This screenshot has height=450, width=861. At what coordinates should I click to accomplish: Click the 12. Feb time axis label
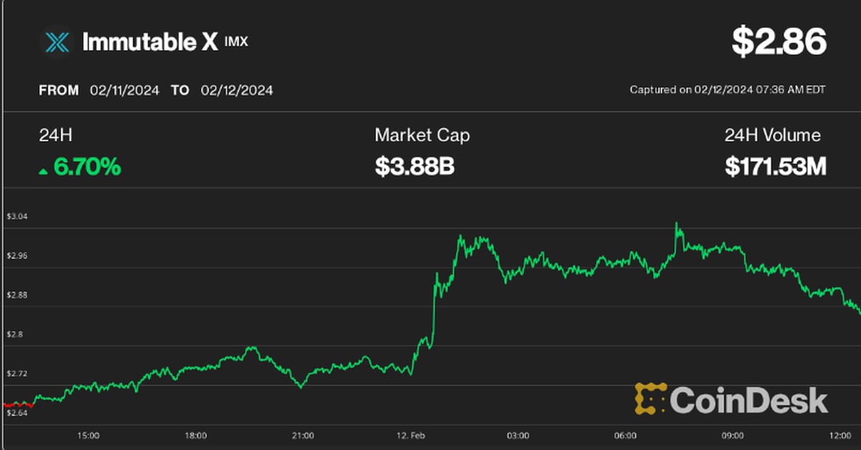click(410, 435)
